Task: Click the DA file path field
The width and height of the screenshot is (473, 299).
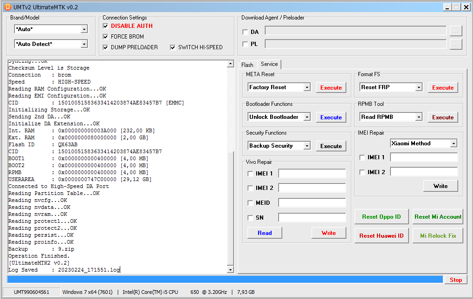Action: point(356,31)
